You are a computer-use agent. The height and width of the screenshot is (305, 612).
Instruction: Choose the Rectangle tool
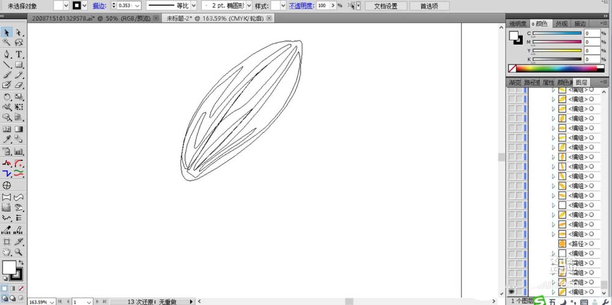coord(18,64)
